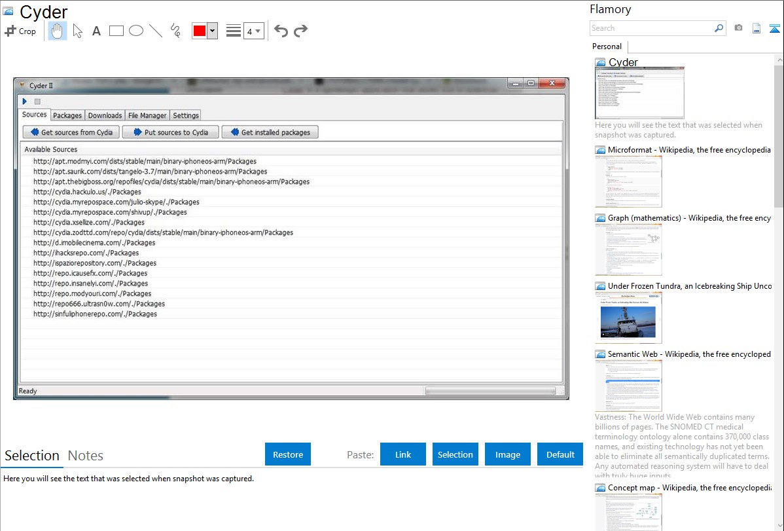Select the sinfuliphonerepo.com source row
Screen dimensions: 784x531
(x=291, y=314)
